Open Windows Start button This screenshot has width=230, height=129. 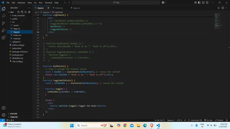tap(72, 125)
